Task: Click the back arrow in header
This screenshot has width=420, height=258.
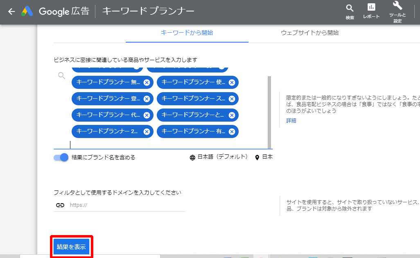Action: click(x=11, y=11)
